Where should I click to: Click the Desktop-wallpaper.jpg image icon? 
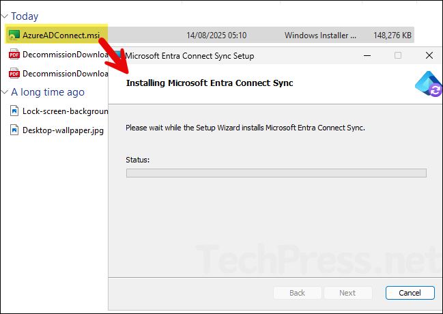[14, 130]
